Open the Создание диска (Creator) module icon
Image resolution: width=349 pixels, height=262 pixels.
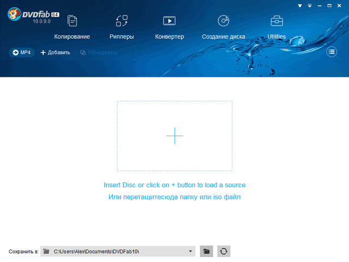224,21
